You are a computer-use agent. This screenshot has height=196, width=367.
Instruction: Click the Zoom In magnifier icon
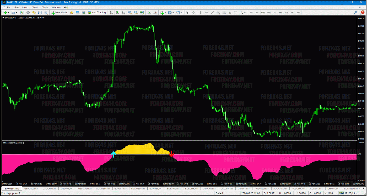[x=130, y=13]
